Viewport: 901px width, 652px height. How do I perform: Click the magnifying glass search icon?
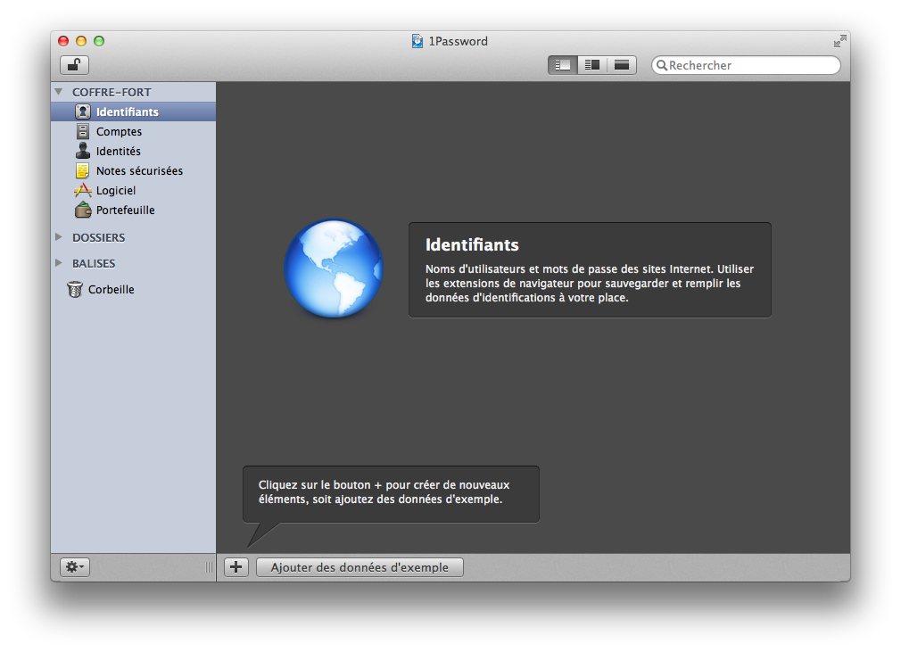click(x=662, y=65)
